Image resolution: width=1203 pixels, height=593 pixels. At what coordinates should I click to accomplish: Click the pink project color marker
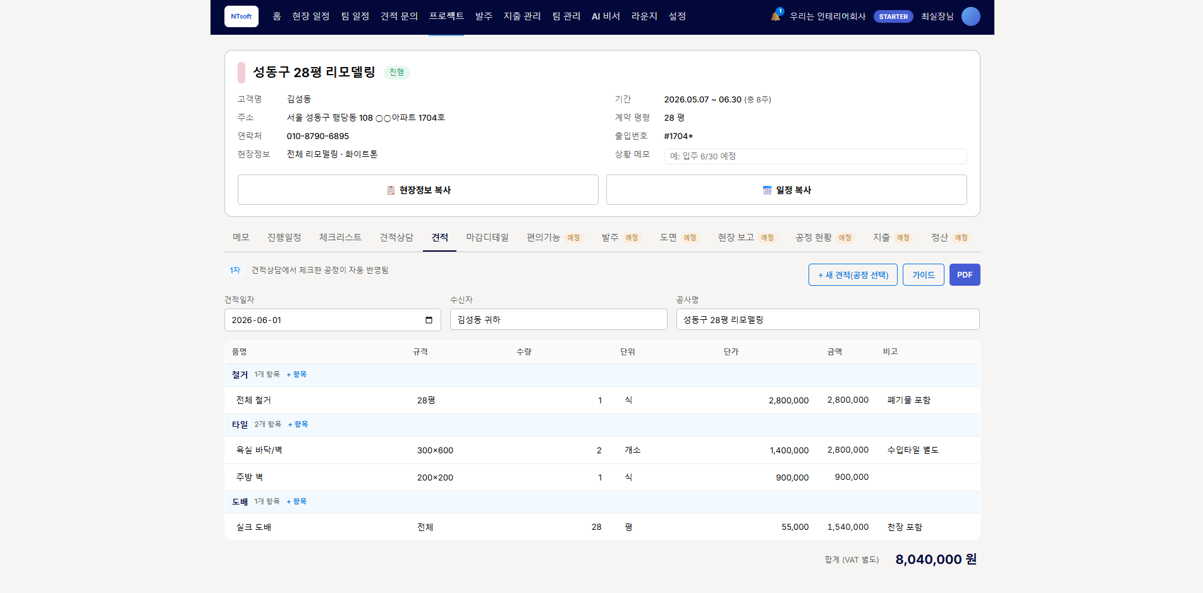click(x=241, y=73)
